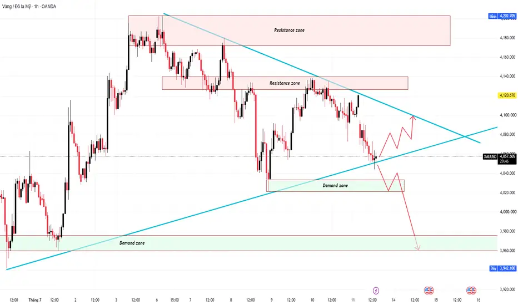Open the US flag event icons before date 15
The image size is (518, 305).
(429, 291)
